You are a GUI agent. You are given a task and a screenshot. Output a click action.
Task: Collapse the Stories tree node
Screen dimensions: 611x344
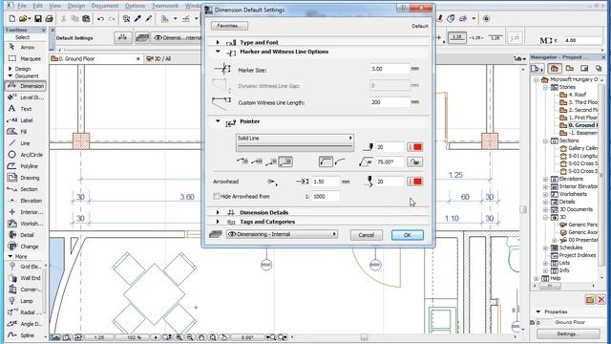pyautogui.click(x=545, y=87)
